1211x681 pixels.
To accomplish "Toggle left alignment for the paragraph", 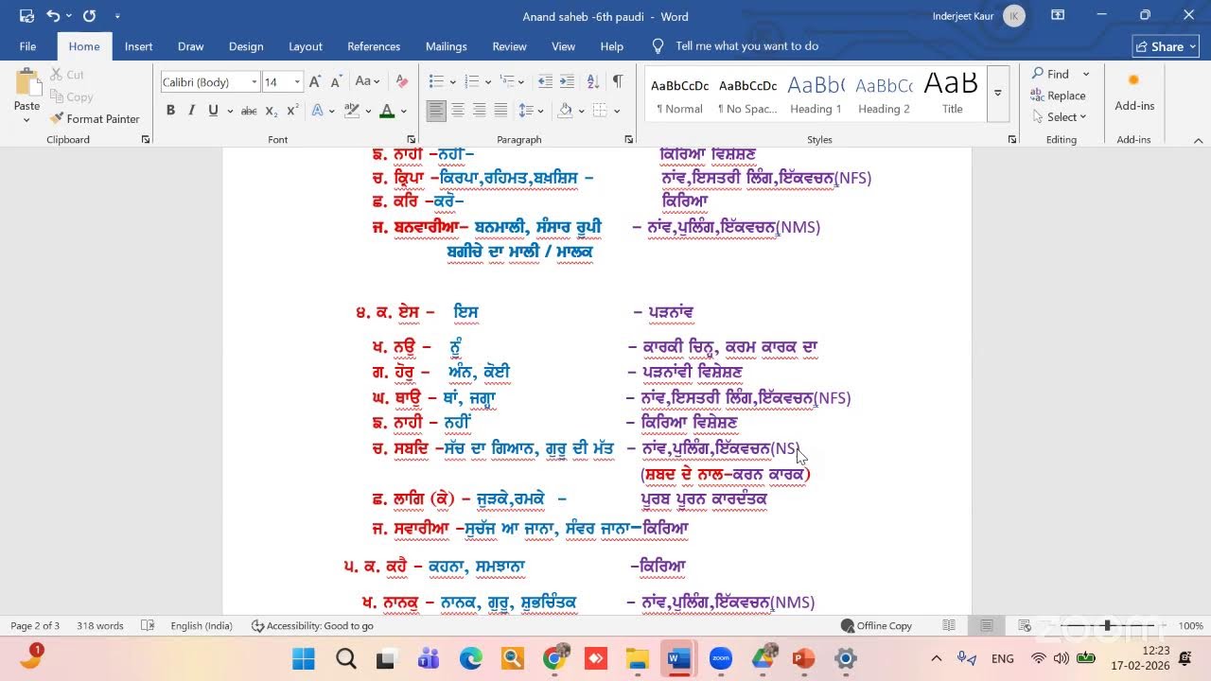I will [436, 111].
